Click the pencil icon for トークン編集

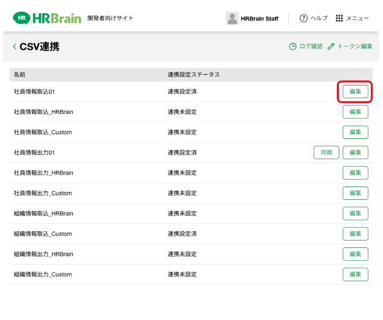pyautogui.click(x=331, y=47)
